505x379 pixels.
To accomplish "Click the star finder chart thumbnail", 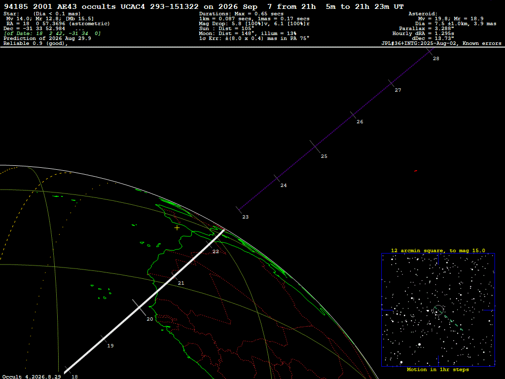I will click(438, 310).
